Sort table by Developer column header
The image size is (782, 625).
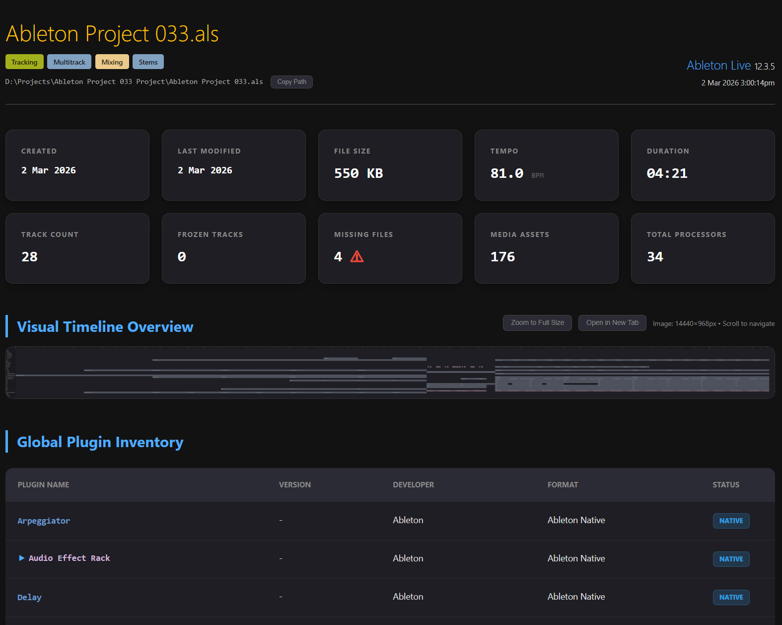(x=413, y=485)
